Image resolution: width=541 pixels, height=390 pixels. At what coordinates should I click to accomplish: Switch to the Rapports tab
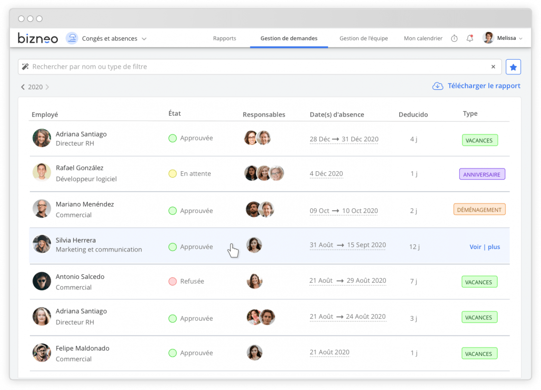[x=224, y=38]
